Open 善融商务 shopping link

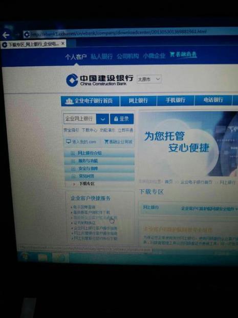[183, 54]
